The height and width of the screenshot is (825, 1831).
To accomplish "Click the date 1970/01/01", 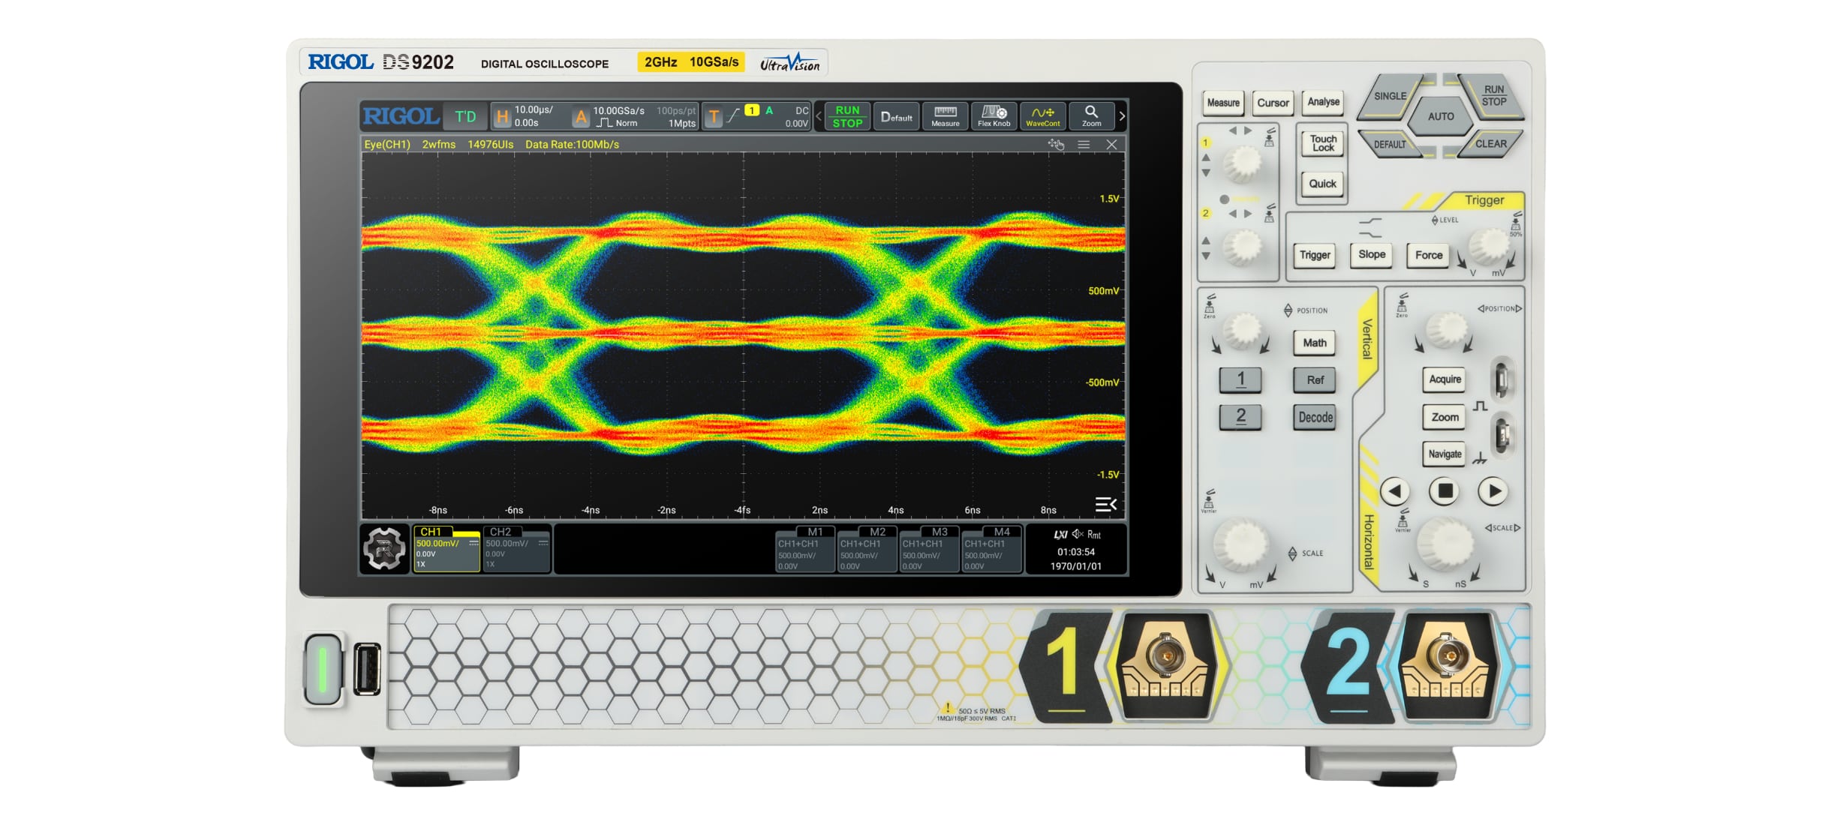I will pyautogui.click(x=1076, y=566).
